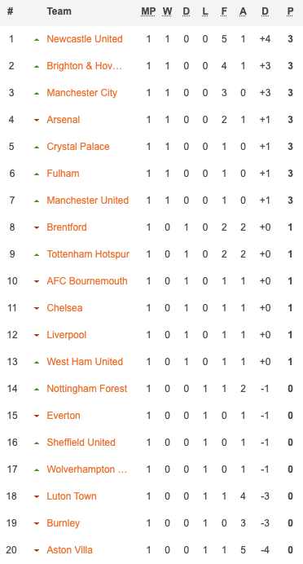Select the Chelsea team link
Viewport: 303px width, 564px height.
(64, 308)
